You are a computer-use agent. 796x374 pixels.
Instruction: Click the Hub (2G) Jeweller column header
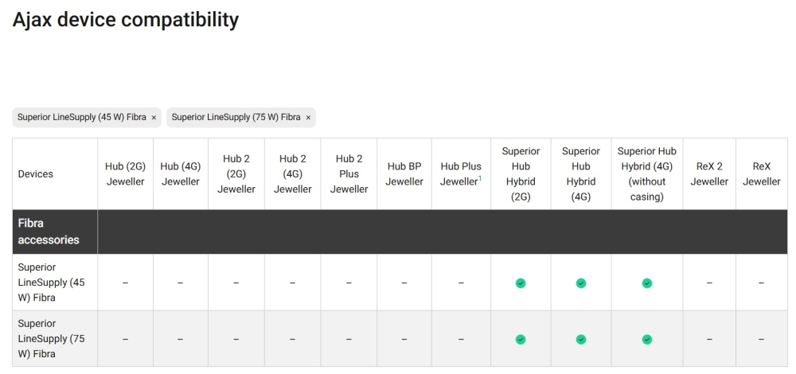click(x=125, y=173)
